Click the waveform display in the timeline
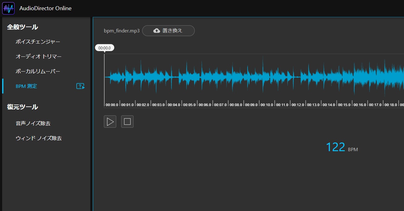This screenshot has width=404, height=211. (254, 77)
